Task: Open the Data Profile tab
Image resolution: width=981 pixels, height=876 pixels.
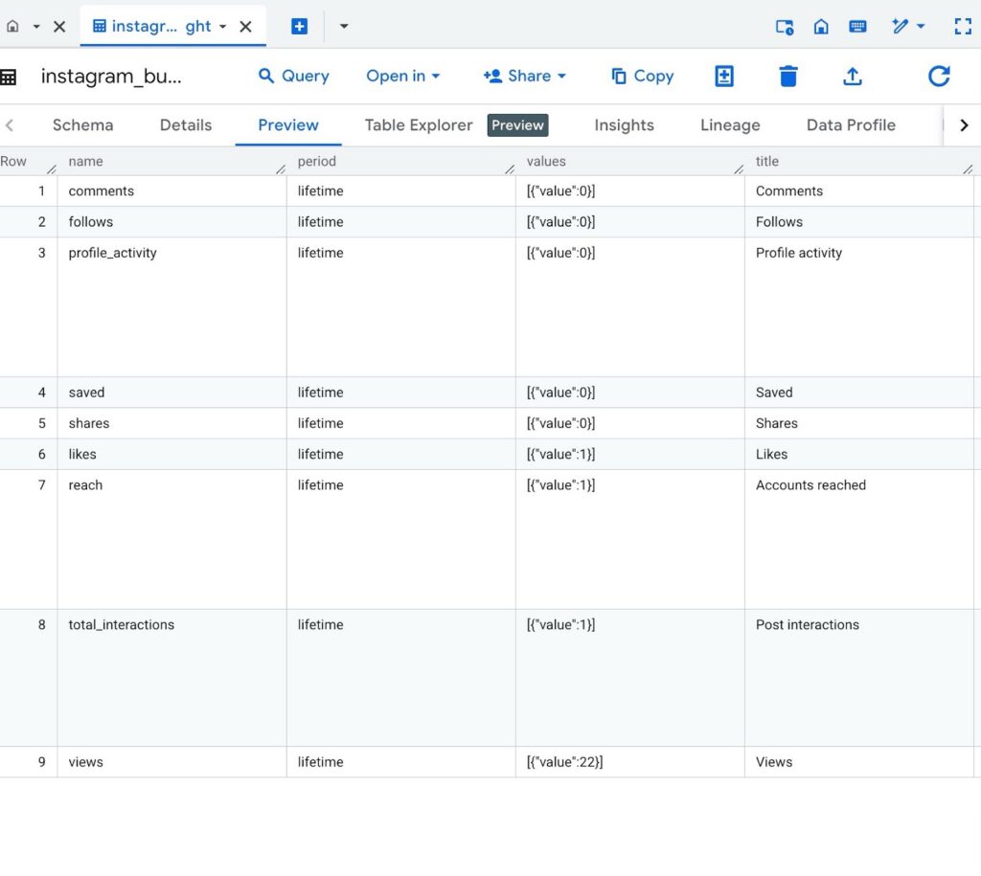Action: pyautogui.click(x=851, y=125)
